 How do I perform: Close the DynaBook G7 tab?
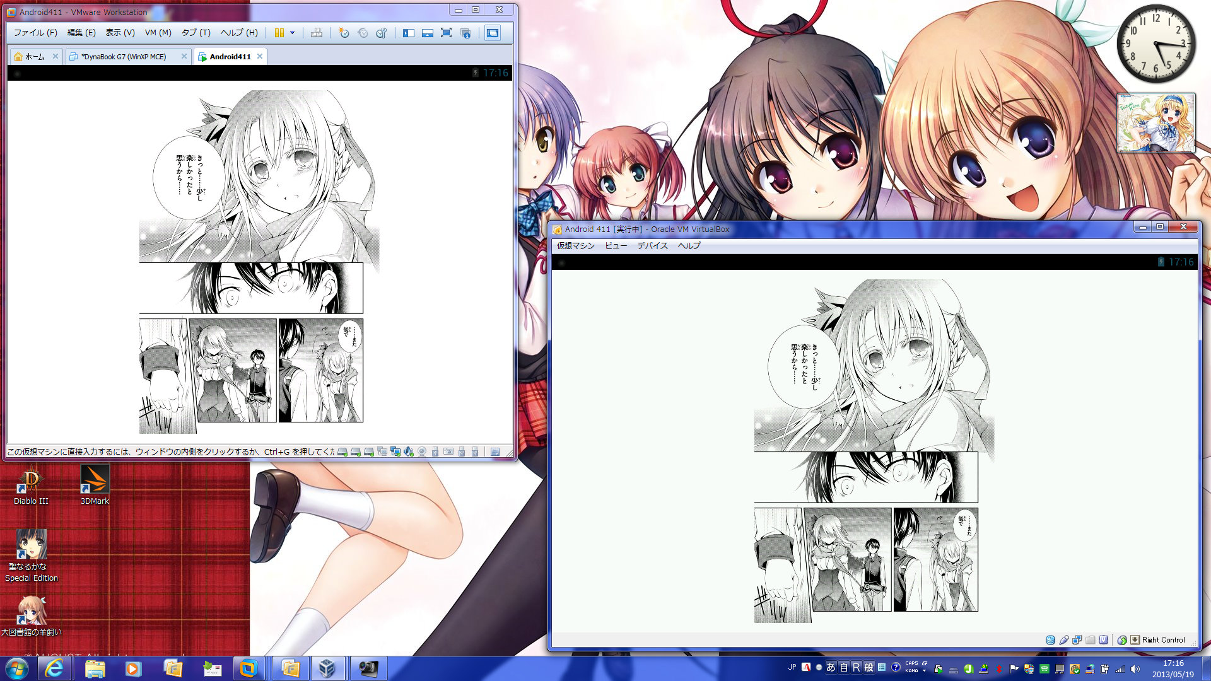tap(184, 56)
